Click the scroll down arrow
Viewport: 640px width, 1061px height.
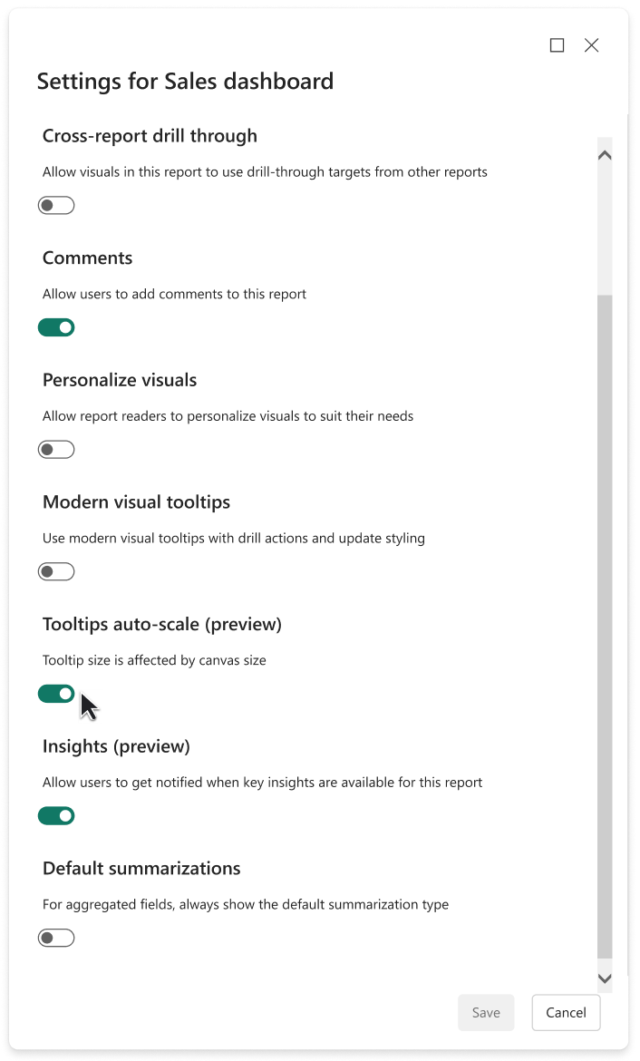[x=605, y=978]
